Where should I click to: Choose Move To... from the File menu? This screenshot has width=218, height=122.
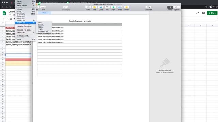click(x=26, y=18)
